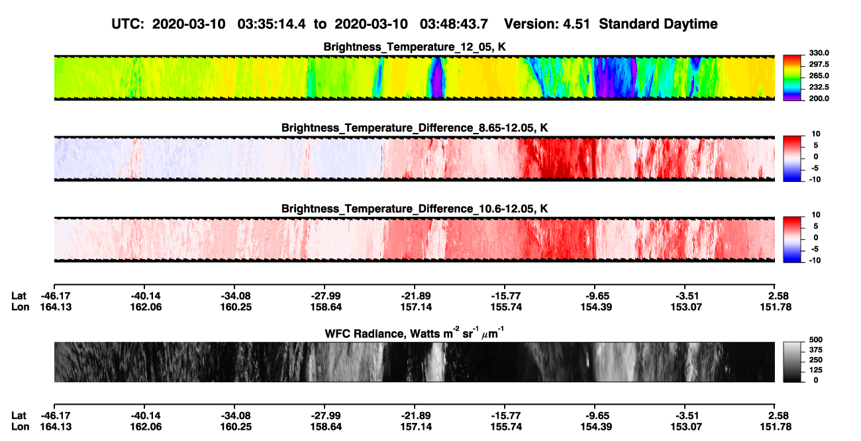861x441 pixels.
Task: Click the Version: 4.51 text
Action: (x=546, y=24)
